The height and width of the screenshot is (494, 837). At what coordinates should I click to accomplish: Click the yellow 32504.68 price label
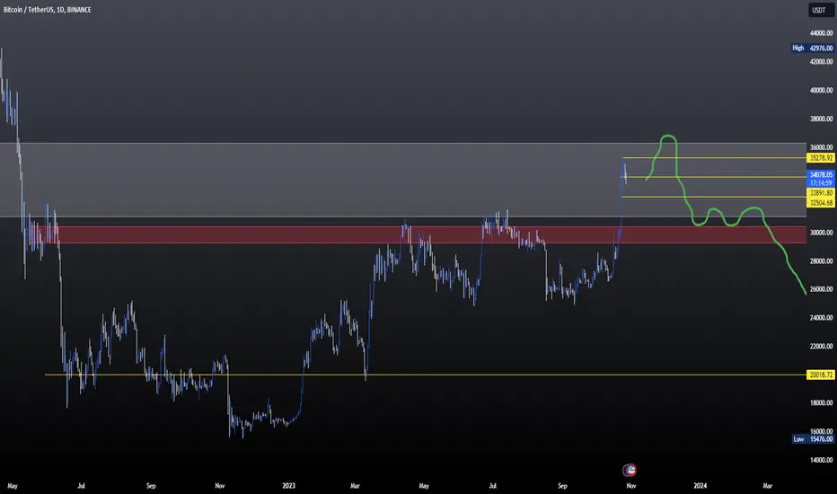coord(821,202)
